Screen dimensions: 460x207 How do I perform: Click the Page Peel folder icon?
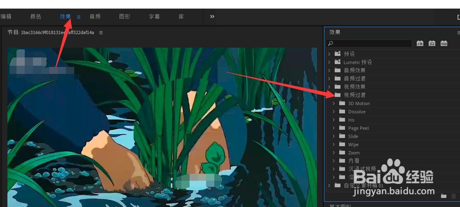pos(342,128)
